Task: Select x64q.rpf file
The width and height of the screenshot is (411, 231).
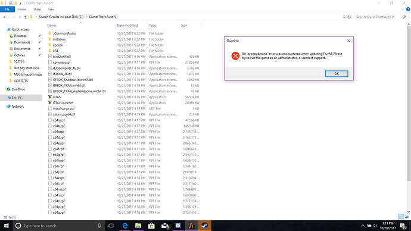Action: pos(58,213)
